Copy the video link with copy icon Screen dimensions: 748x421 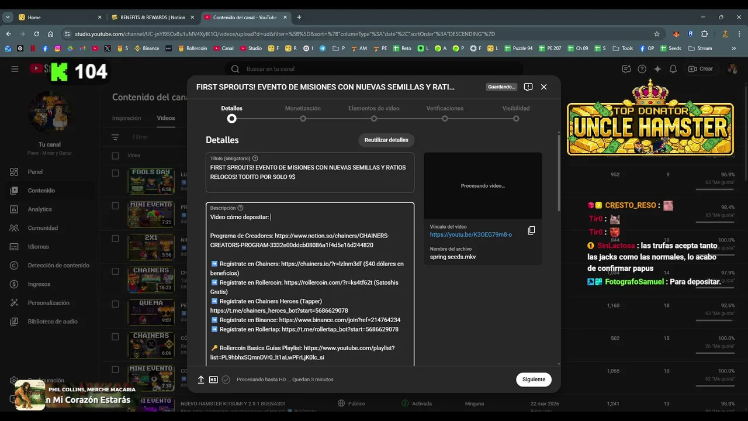pos(531,230)
